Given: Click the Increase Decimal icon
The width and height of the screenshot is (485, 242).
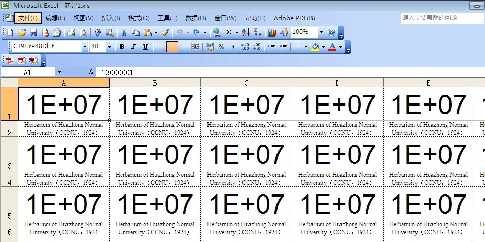Looking at the screenshot, I should tap(245, 47).
